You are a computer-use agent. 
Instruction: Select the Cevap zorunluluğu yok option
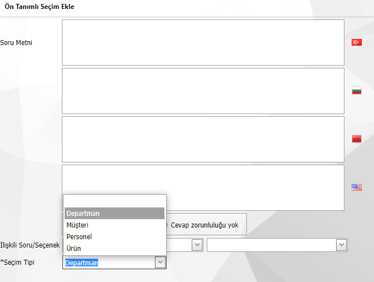pyautogui.click(x=205, y=225)
